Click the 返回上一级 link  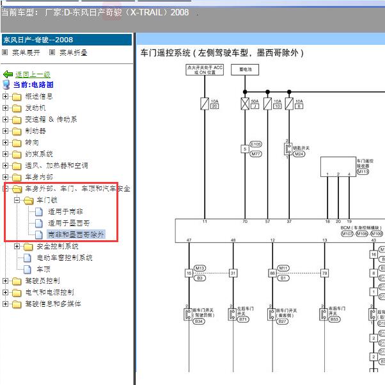click(x=33, y=74)
